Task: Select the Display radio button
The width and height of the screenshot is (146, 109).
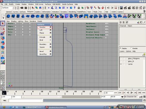Action: [120, 48]
